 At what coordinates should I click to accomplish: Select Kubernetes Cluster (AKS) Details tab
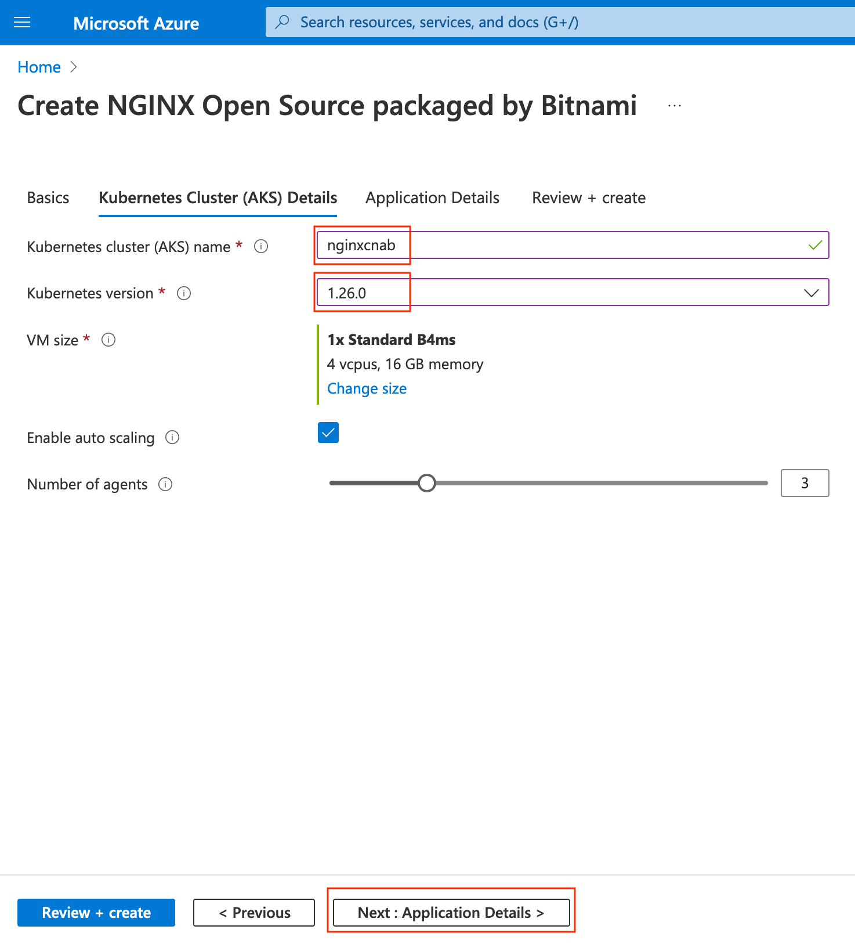218,198
